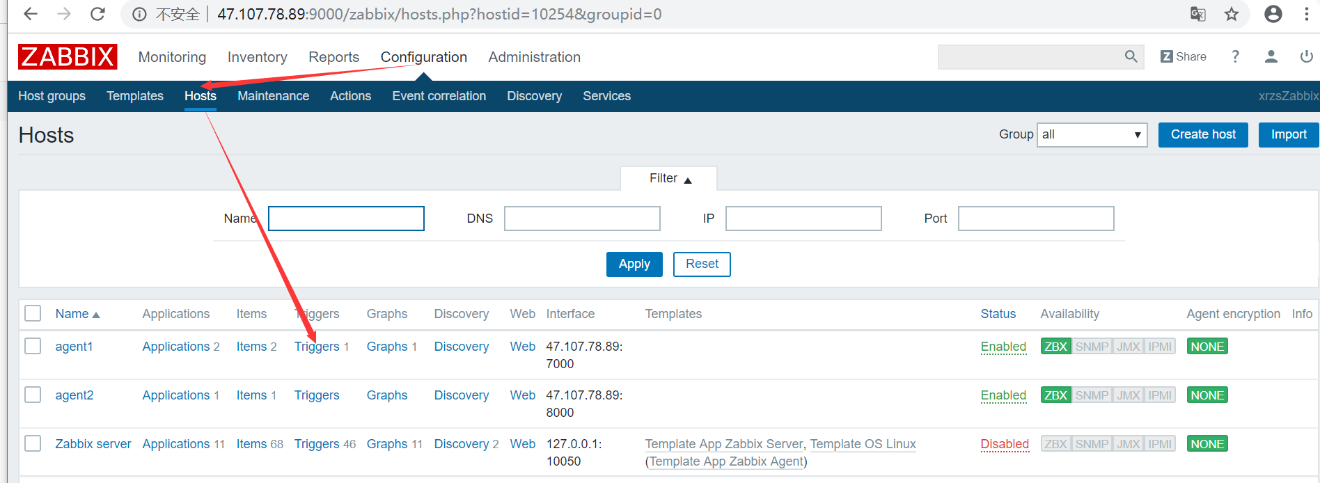The width and height of the screenshot is (1320, 483).
Task: Open the Zabbix server host link
Action: pos(93,444)
